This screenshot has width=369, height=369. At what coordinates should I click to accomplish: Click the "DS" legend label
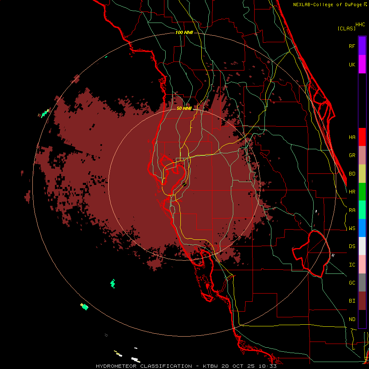pos(352,246)
